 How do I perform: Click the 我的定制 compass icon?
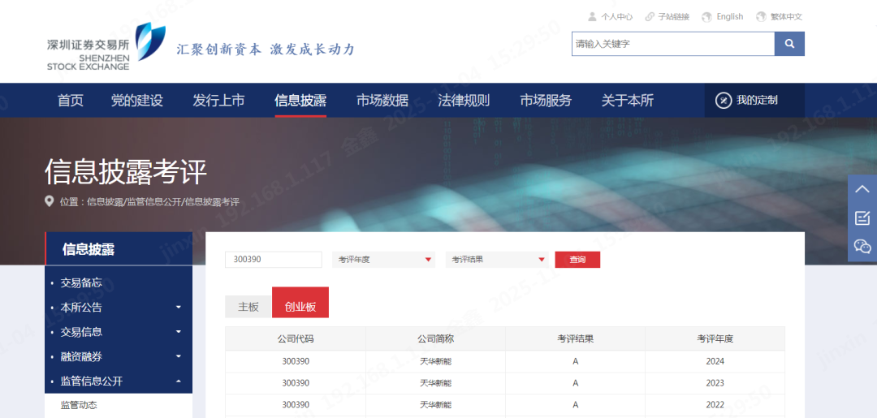pyautogui.click(x=723, y=100)
